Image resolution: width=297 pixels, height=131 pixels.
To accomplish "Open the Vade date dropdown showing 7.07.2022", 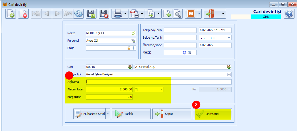I will click(229, 45).
